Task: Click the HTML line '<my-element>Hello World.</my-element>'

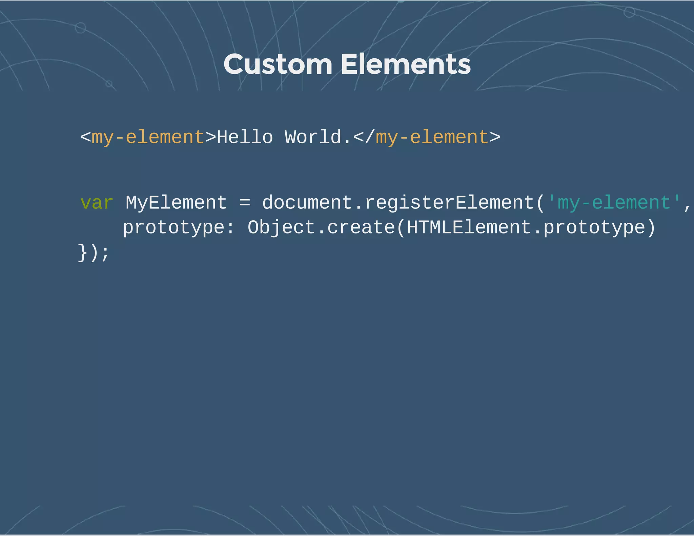Action: coord(290,138)
